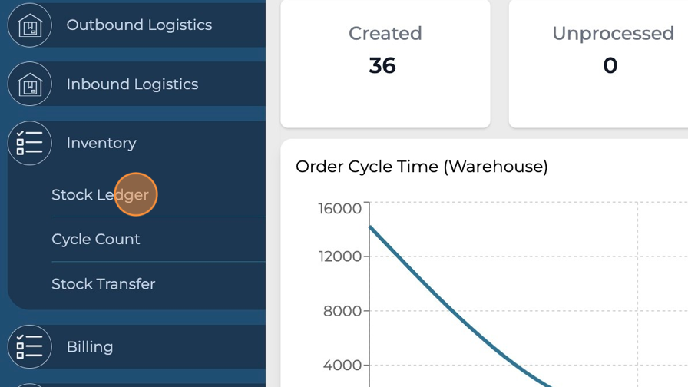The image size is (688, 387).
Task: Click the 16000 y-axis label
Action: pyautogui.click(x=339, y=209)
